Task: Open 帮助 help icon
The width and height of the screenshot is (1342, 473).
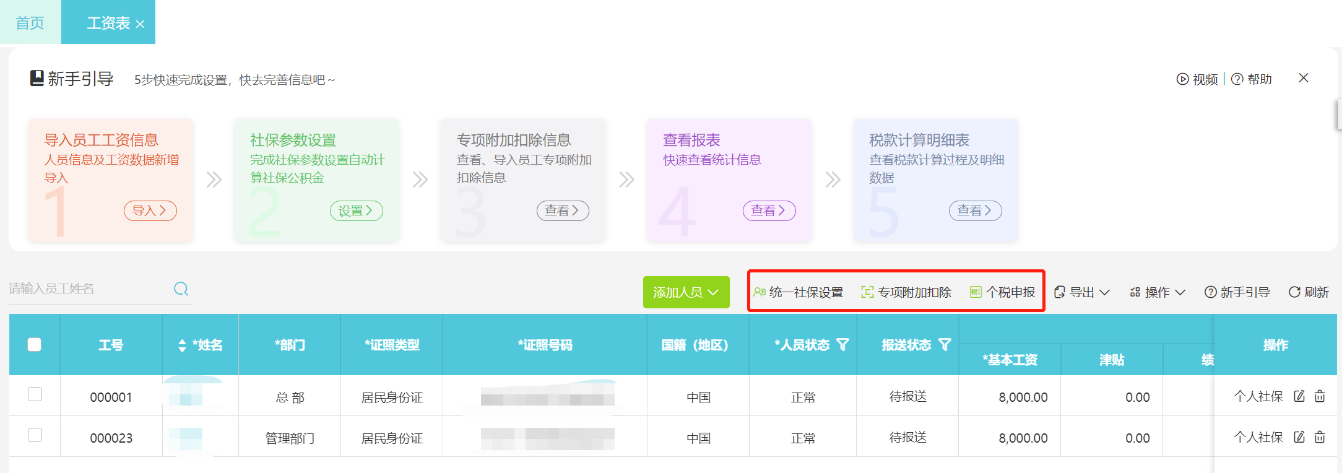Action: click(x=1252, y=79)
